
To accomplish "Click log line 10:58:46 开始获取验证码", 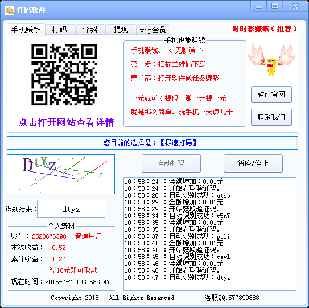I will 172,270.
